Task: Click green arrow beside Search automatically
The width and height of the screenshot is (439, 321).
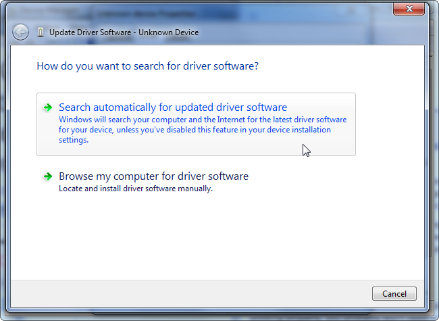Action: pos(47,107)
